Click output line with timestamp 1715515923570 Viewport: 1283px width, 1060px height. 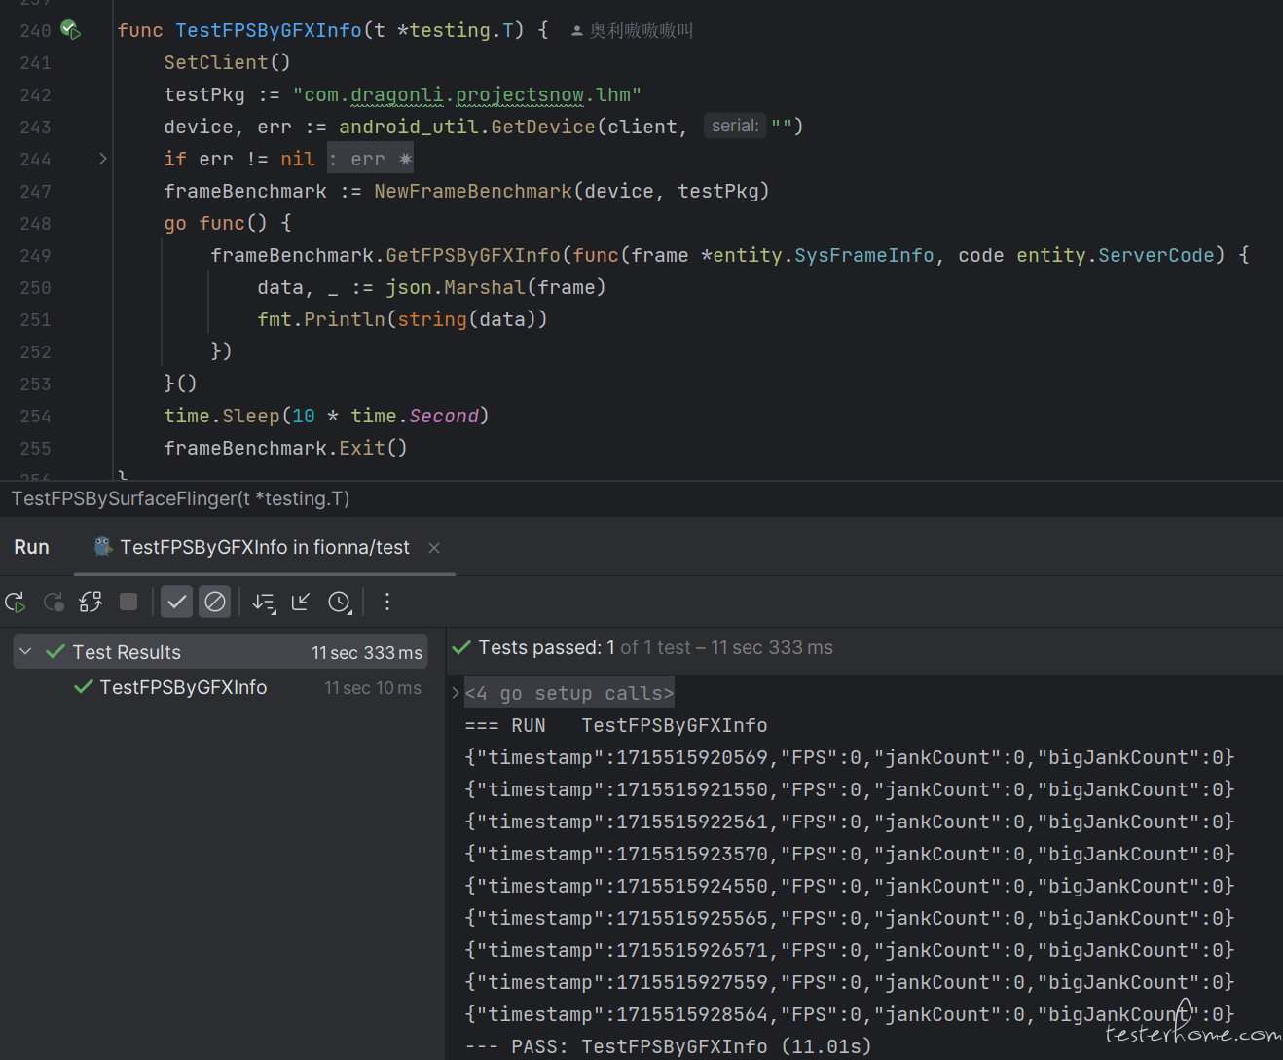(850, 854)
